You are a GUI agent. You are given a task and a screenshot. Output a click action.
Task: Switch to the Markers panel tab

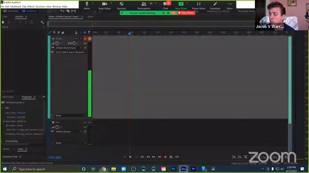19,17
